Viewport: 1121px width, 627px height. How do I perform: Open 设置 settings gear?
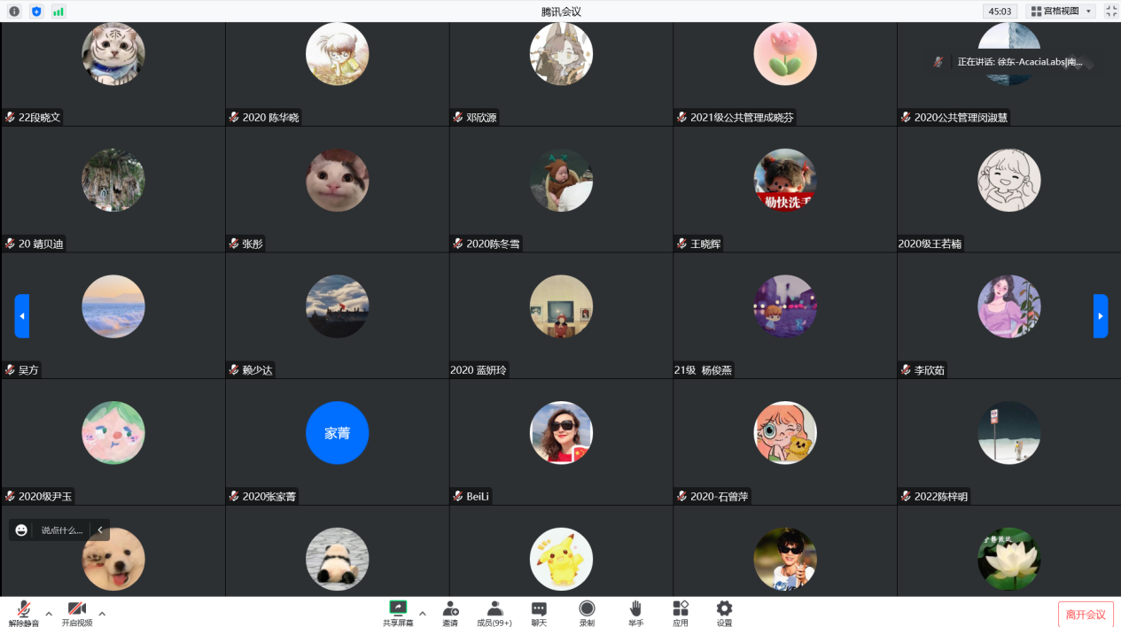(x=724, y=612)
